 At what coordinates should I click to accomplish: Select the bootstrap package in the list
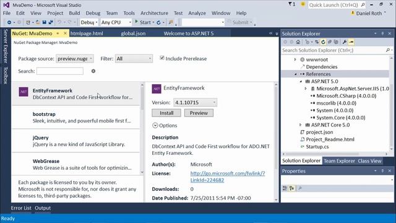click(75, 117)
